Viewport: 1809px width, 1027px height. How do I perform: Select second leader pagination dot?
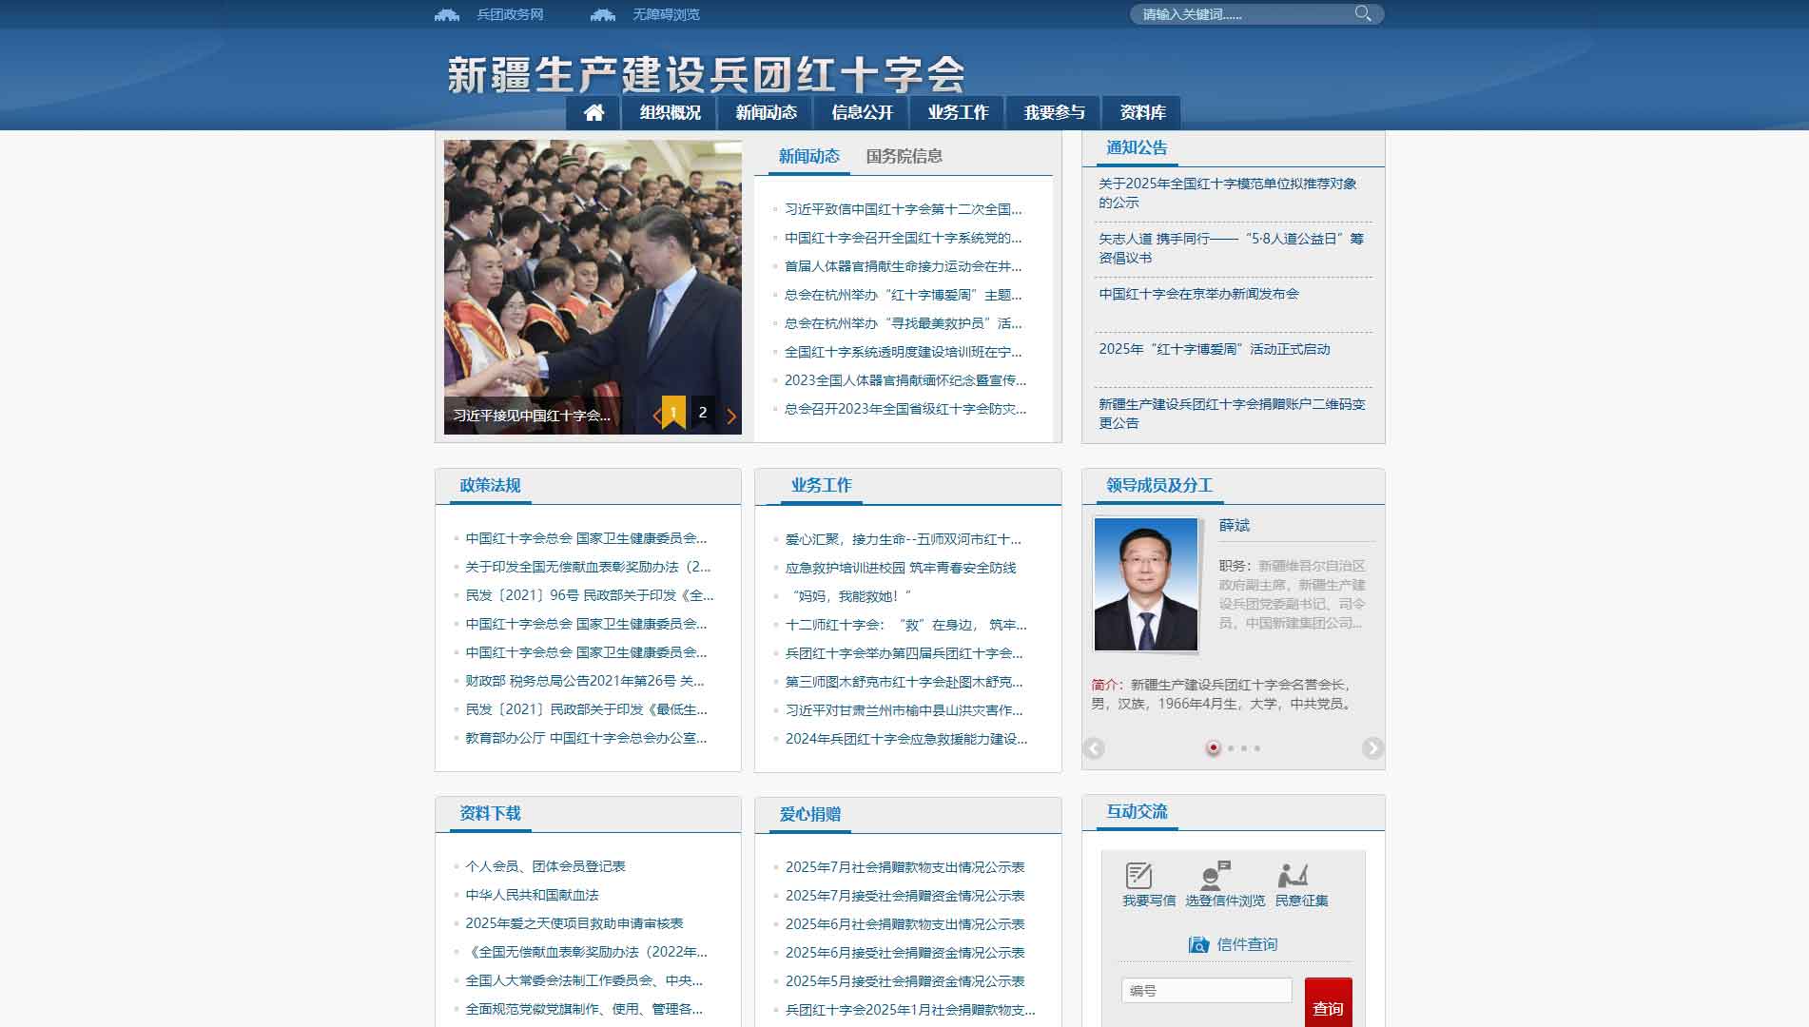pos(1231,748)
